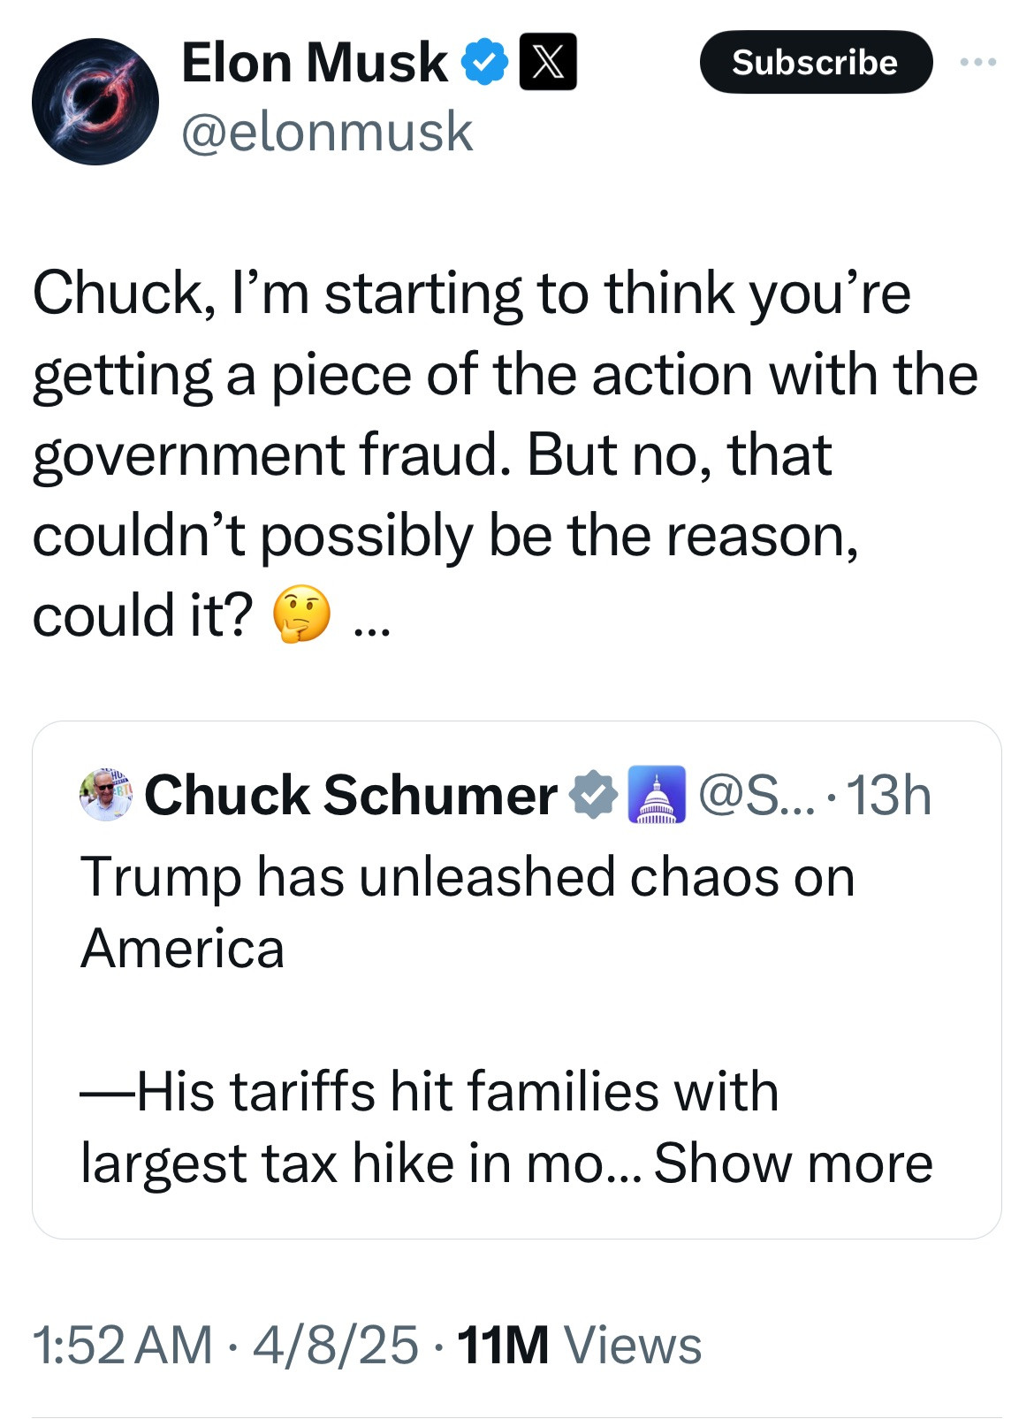Click the X affiliation badge icon
Viewport: 1034px width, 1419px height.
pyautogui.click(x=548, y=62)
